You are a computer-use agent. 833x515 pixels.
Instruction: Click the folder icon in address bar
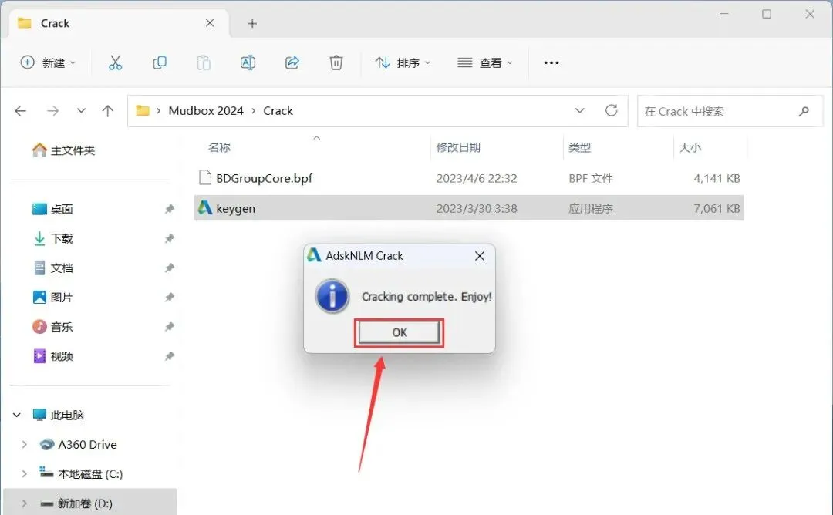143,110
